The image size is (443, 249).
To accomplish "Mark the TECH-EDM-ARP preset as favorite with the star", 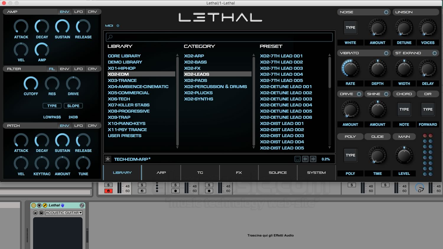I will (x=108, y=159).
